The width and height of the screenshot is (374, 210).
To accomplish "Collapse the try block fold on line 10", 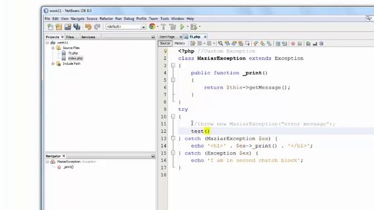I will tap(173, 117).
